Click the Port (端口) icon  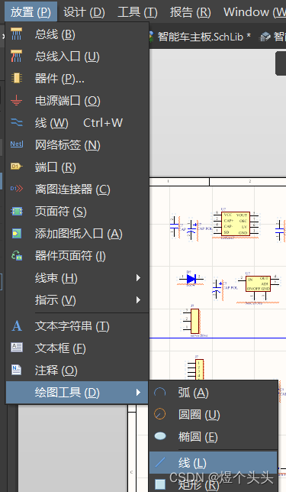(x=16, y=167)
